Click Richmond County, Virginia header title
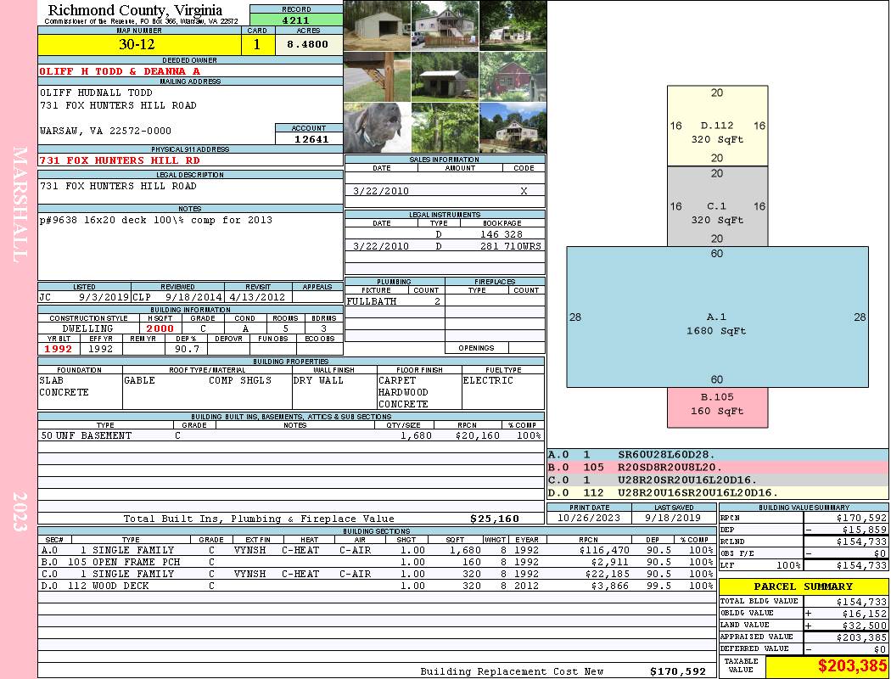891x679 pixels. [x=135, y=10]
